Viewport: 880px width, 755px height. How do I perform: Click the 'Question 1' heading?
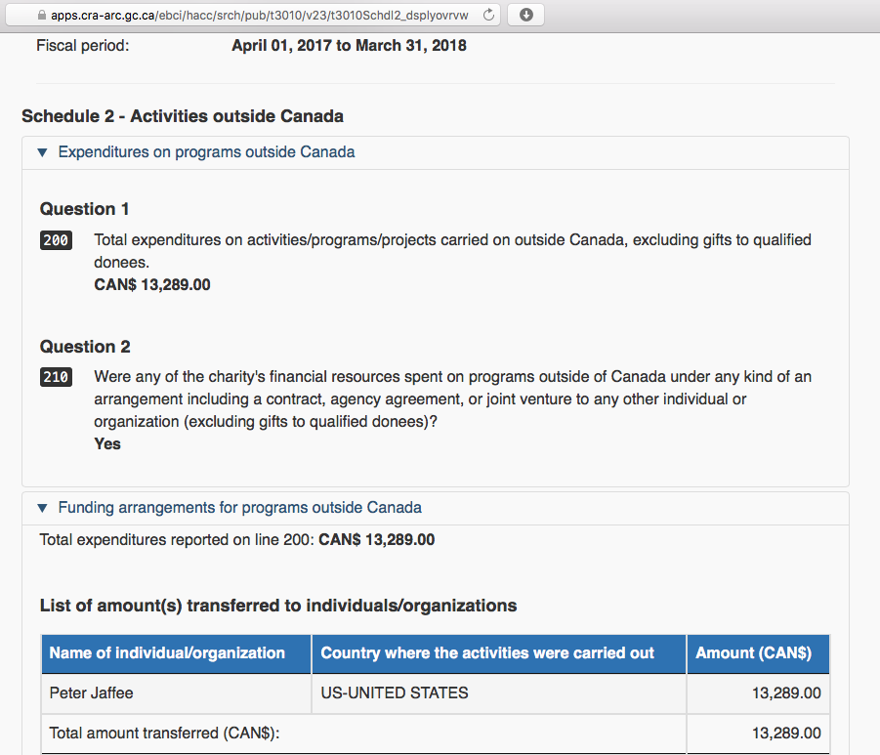pyautogui.click(x=84, y=209)
